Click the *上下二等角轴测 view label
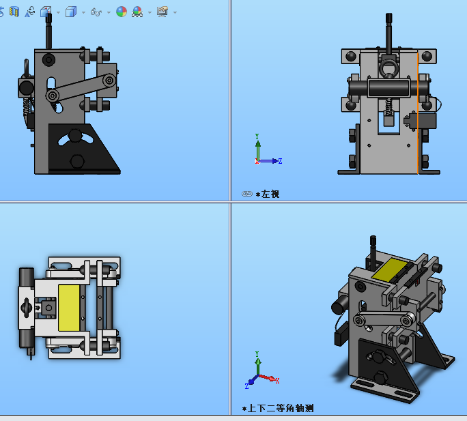Screen dimensions: 467x421 click(278, 408)
